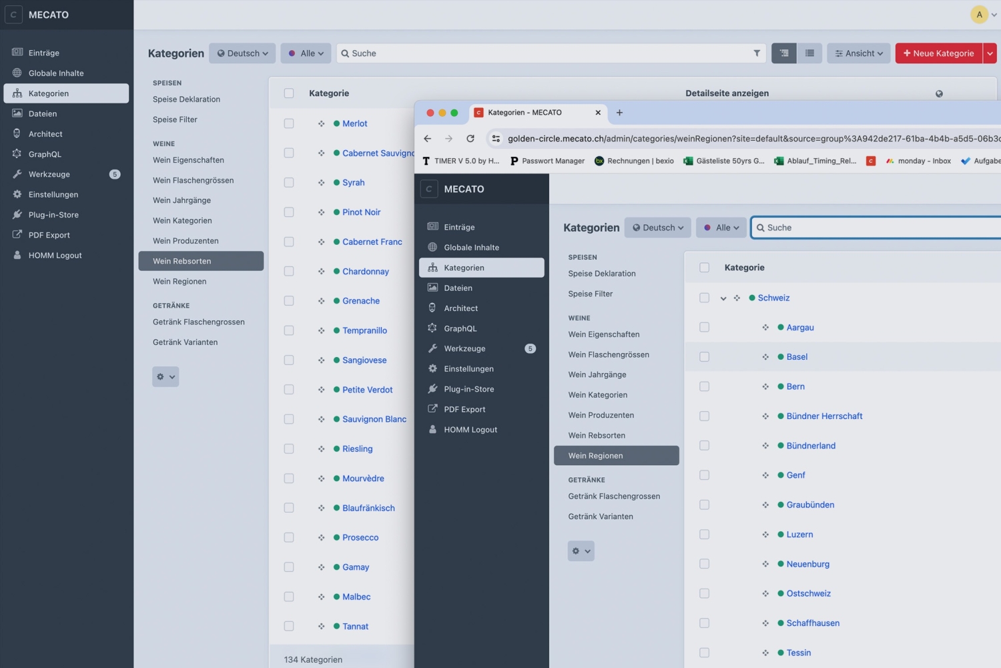Go back with the browser back arrow

pyautogui.click(x=428, y=139)
